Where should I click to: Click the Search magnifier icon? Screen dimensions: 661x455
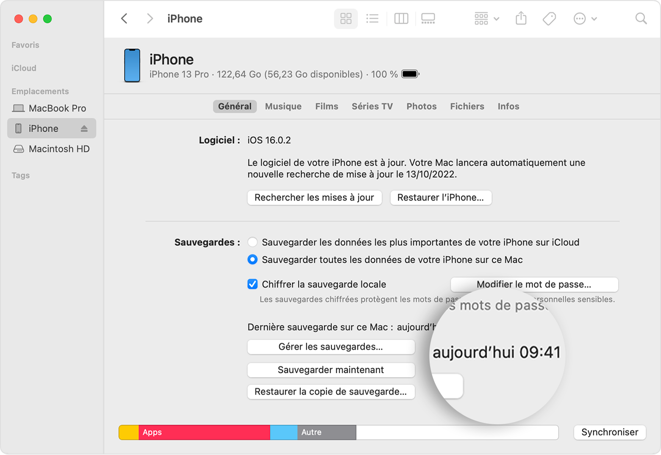pos(641,19)
